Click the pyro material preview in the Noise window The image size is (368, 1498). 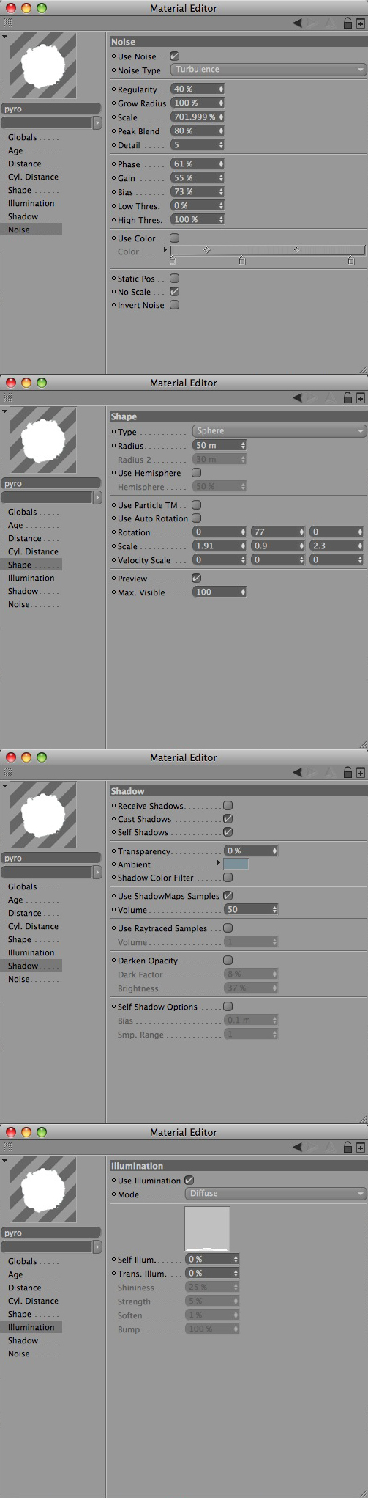click(43, 66)
